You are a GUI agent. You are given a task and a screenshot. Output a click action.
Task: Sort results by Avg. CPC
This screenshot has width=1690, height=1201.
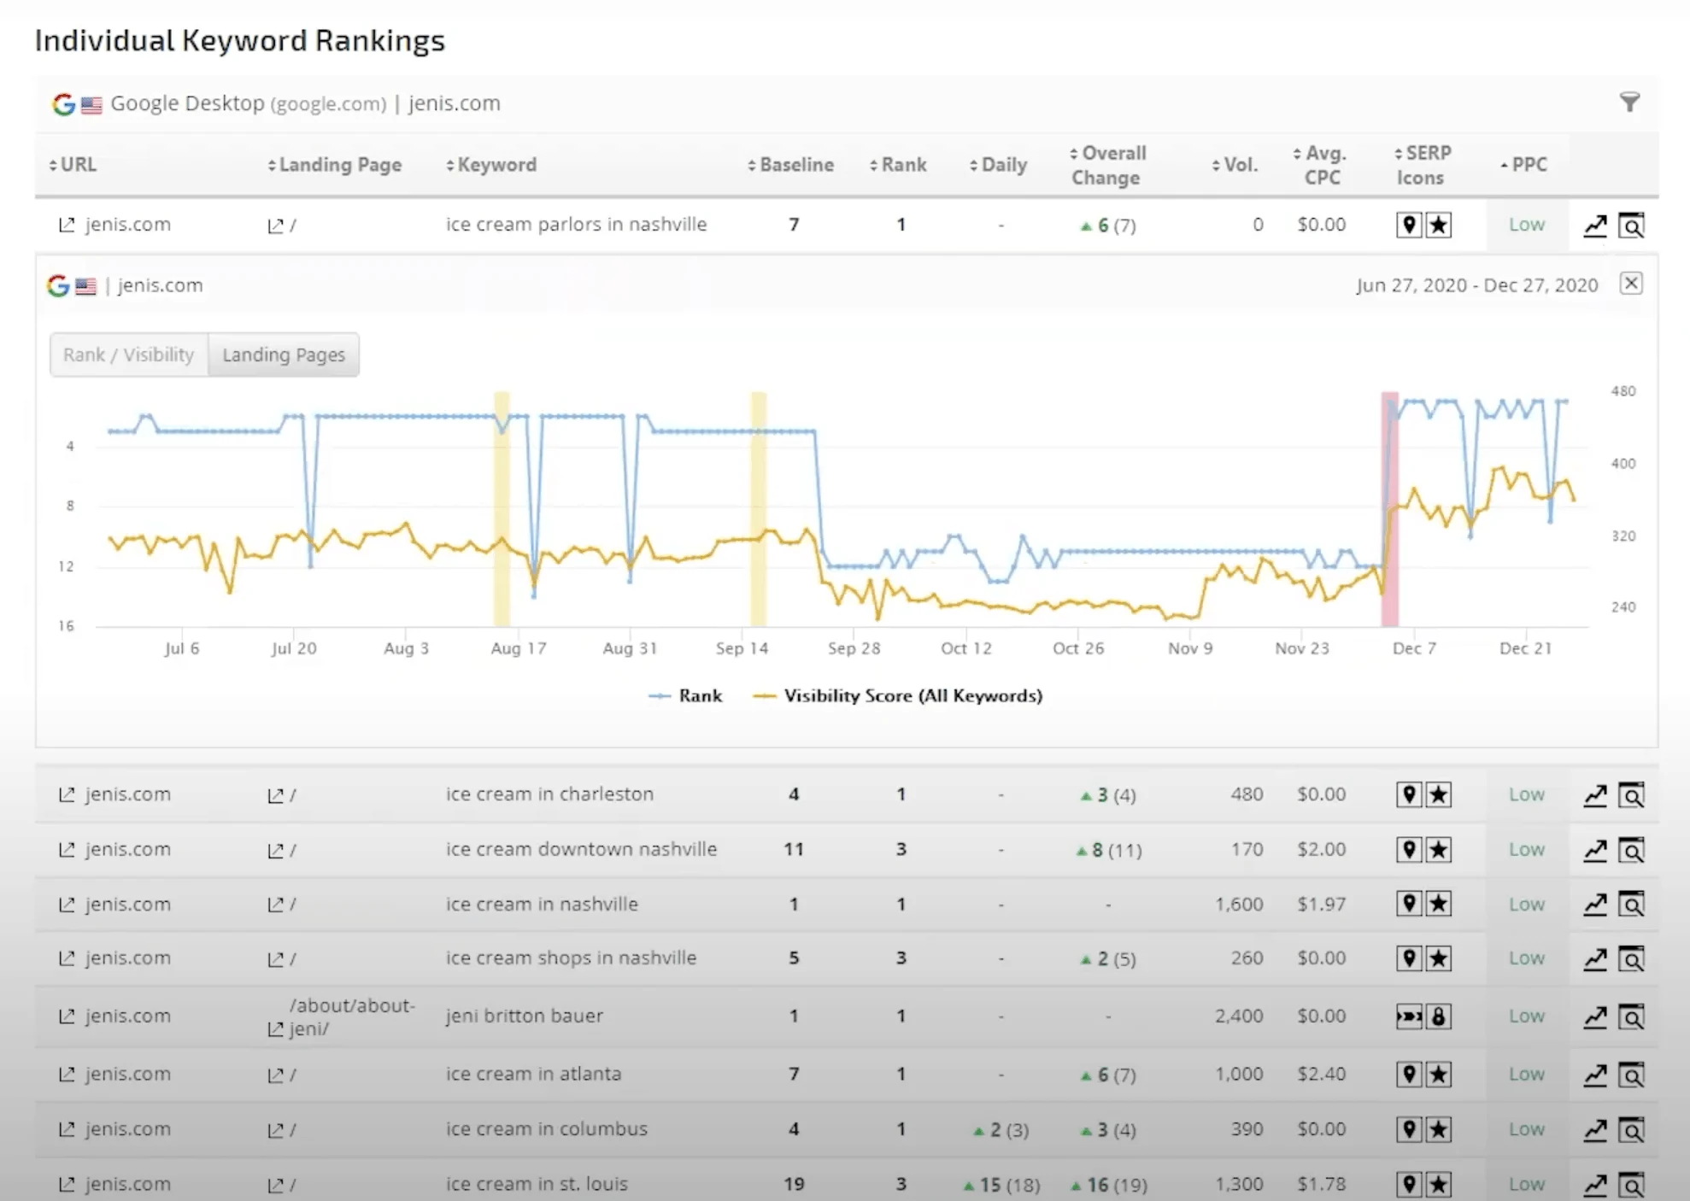pos(1320,164)
